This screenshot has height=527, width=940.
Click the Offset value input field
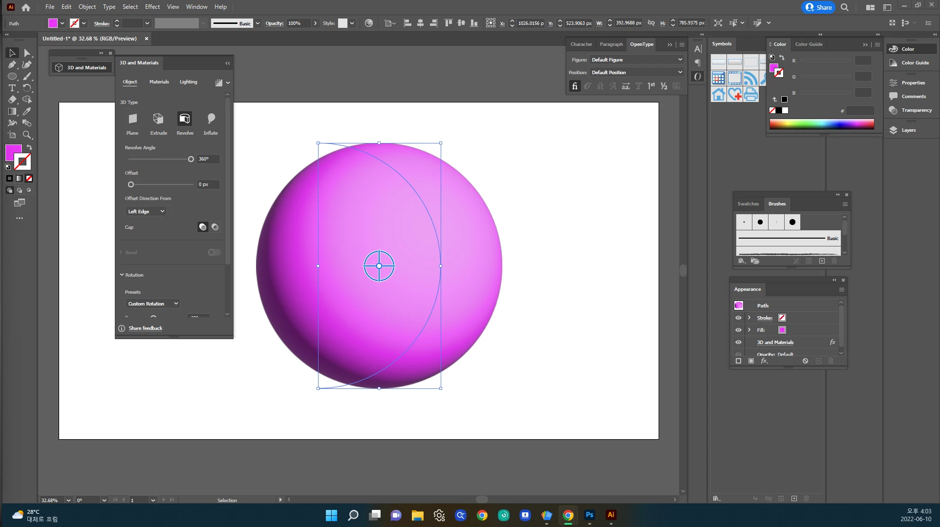tap(208, 184)
